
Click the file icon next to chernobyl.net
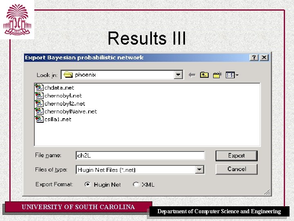[x=39, y=95]
